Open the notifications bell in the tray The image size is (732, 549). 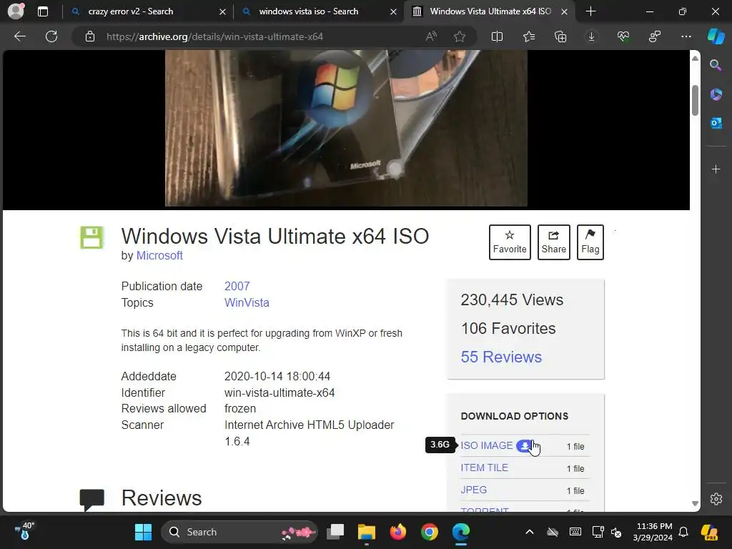click(683, 532)
